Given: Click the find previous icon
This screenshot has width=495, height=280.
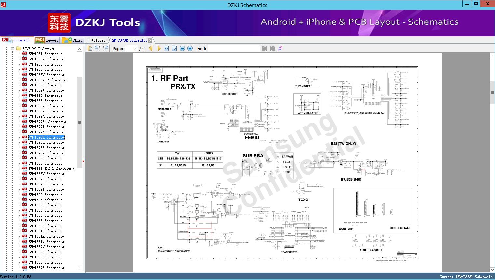Looking at the screenshot, I should point(264,48).
